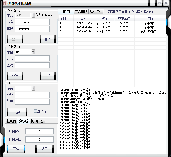The width and height of the screenshot is (171, 157).
Task: Open the IP 平台 dropdown
Action: (33, 88)
